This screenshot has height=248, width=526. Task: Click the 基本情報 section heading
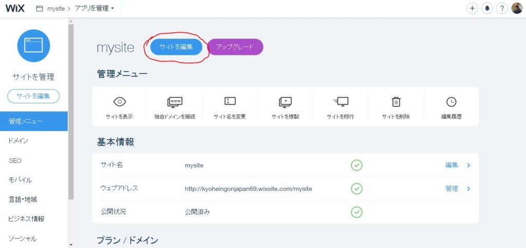pyautogui.click(x=116, y=142)
